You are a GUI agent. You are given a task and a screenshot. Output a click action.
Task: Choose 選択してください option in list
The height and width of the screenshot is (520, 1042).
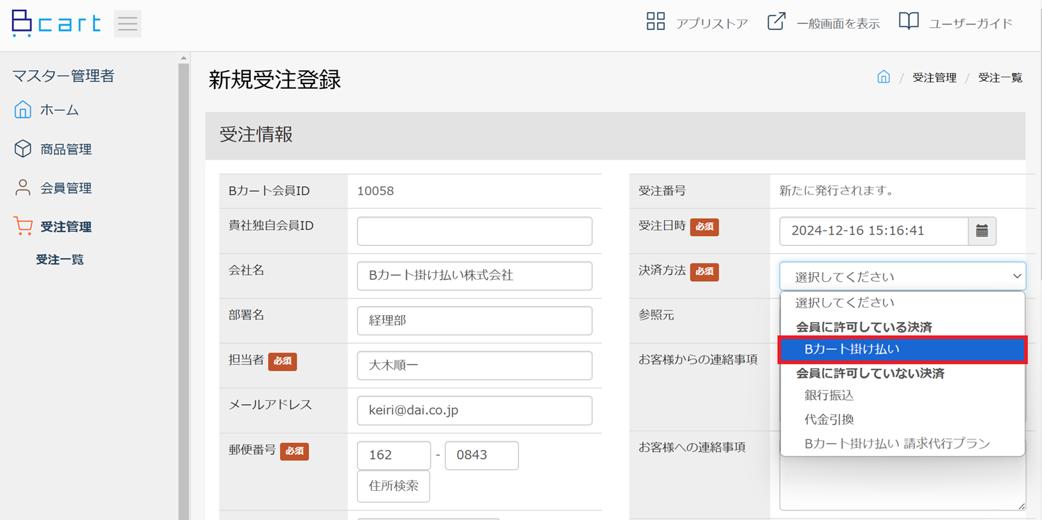(902, 303)
